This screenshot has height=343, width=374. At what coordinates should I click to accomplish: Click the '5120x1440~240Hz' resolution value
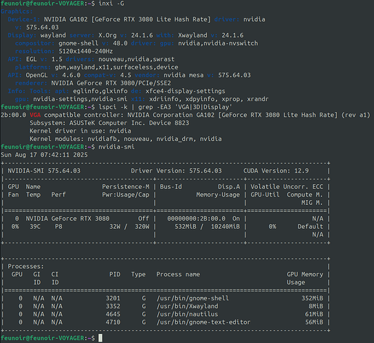point(86,52)
